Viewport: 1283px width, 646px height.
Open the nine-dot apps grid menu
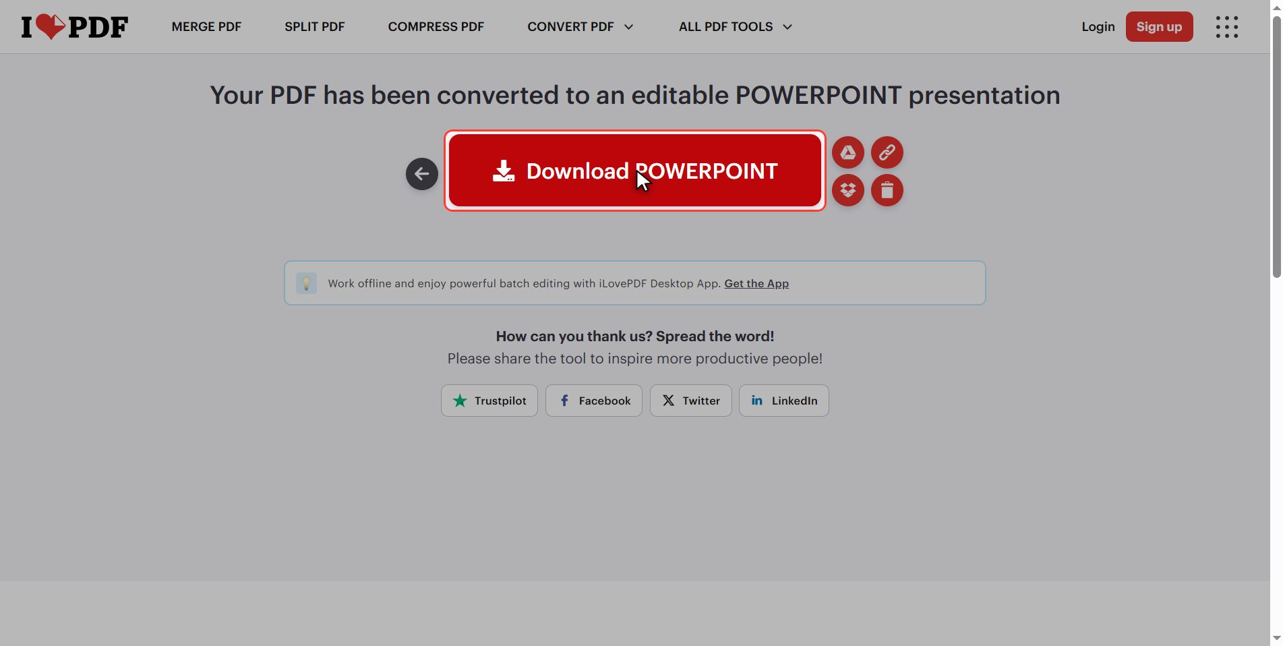click(x=1227, y=27)
